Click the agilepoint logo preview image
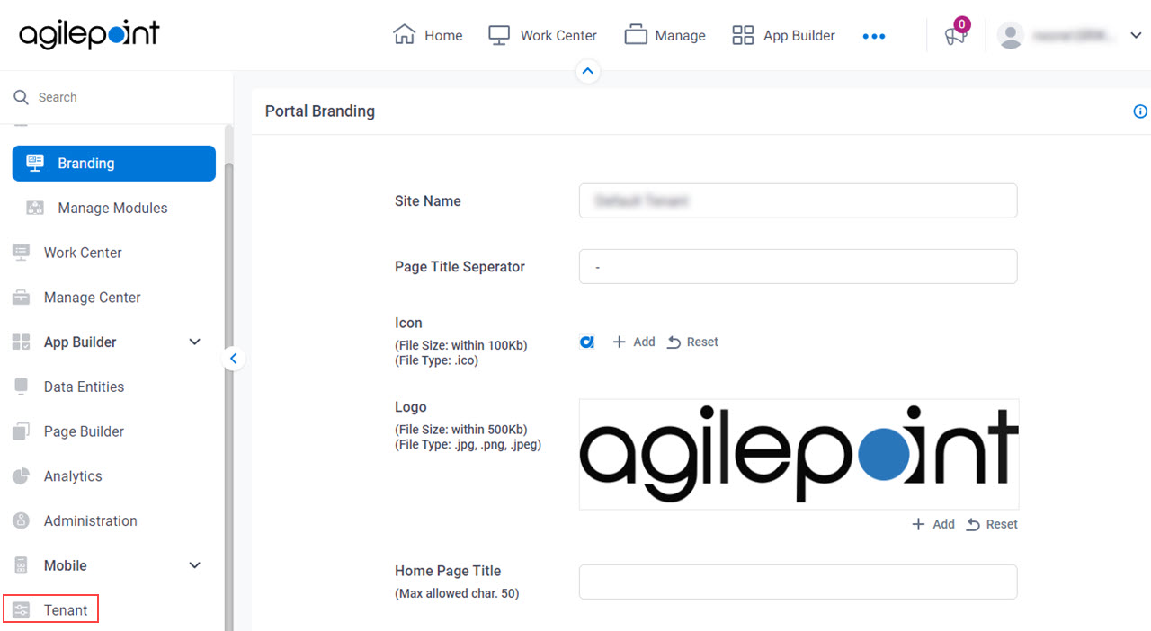1151x631 pixels. [799, 454]
